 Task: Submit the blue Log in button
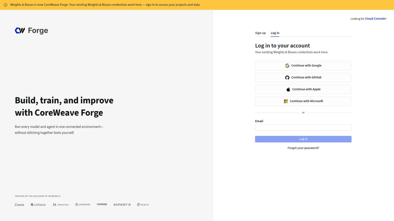coord(303,139)
